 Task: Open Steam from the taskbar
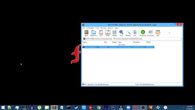pos(76,108)
